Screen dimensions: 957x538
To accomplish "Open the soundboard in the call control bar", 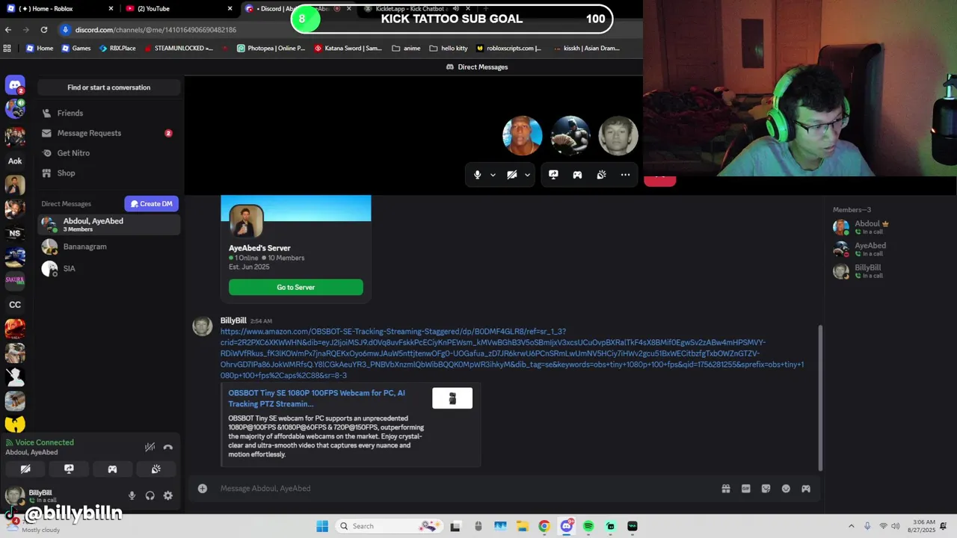I will [601, 175].
